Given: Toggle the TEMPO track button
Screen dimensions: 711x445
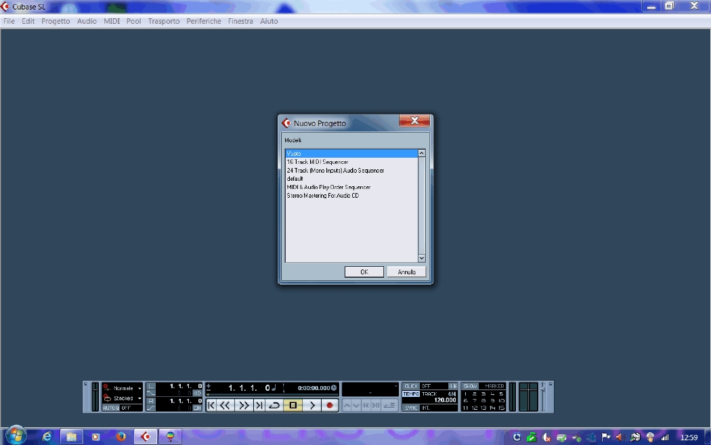Looking at the screenshot, I should [411, 394].
